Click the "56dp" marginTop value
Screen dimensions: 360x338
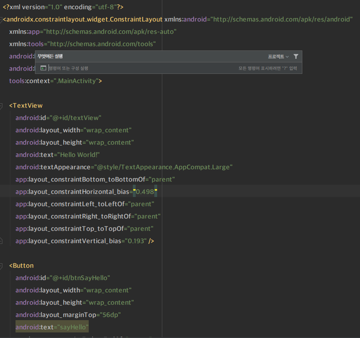click(x=110, y=315)
